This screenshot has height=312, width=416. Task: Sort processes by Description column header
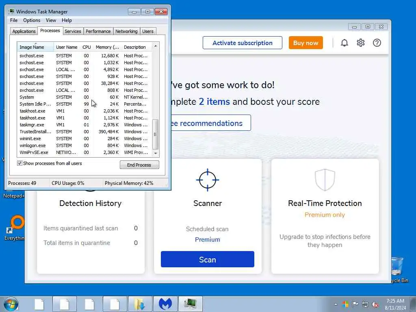(x=136, y=47)
